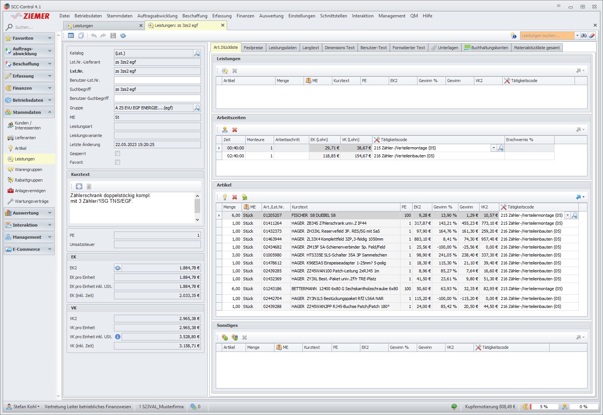Toggle the Gesperrt checkbox

(117, 154)
